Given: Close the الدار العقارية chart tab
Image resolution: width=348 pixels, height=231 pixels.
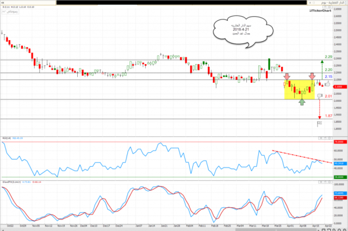Looking at the screenshot, I should 310,3.
